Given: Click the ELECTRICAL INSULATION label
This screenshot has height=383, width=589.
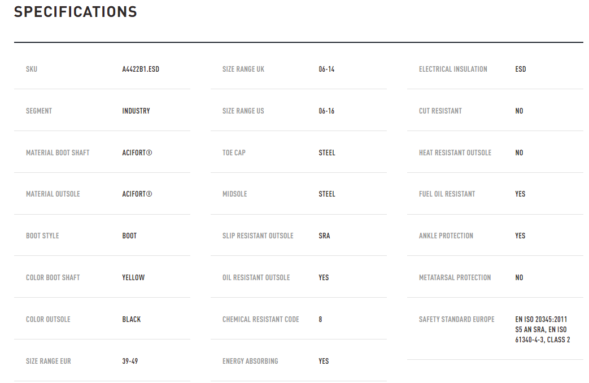Looking at the screenshot, I should [453, 69].
